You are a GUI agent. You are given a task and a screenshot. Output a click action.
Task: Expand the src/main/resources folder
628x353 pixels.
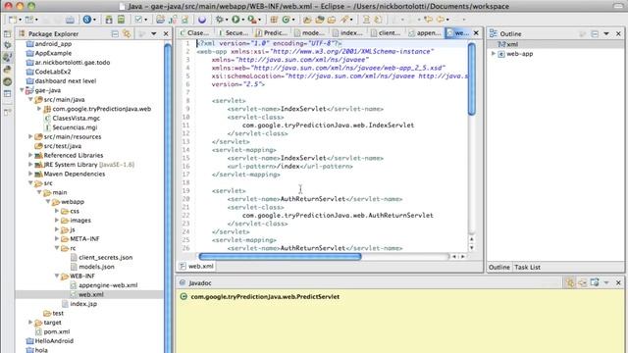(x=30, y=136)
